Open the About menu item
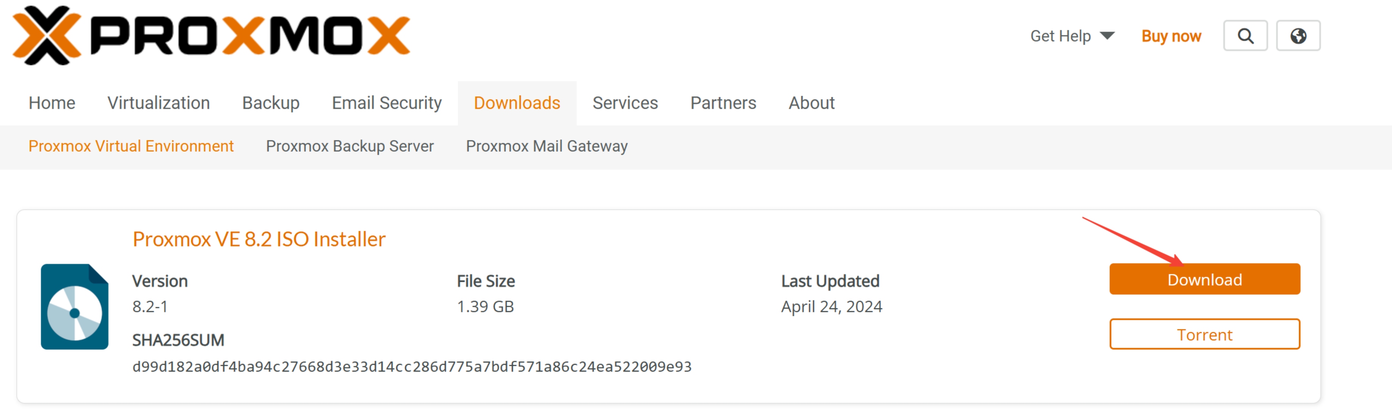 click(x=811, y=103)
